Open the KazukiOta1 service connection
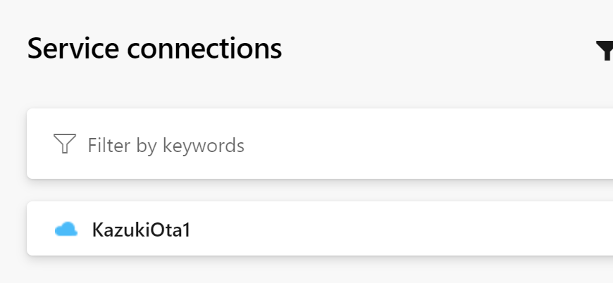Image resolution: width=613 pixels, height=283 pixels. click(x=141, y=229)
